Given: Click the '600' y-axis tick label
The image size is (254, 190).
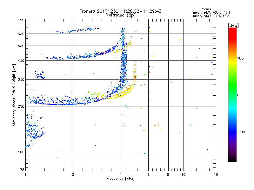Looking at the screenshot, I should (x=21, y=34).
